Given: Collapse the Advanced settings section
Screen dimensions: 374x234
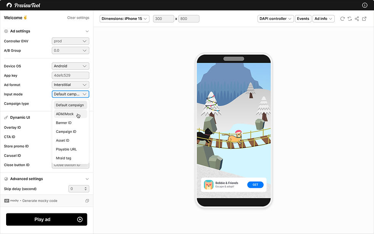Looking at the screenshot, I should [87, 179].
